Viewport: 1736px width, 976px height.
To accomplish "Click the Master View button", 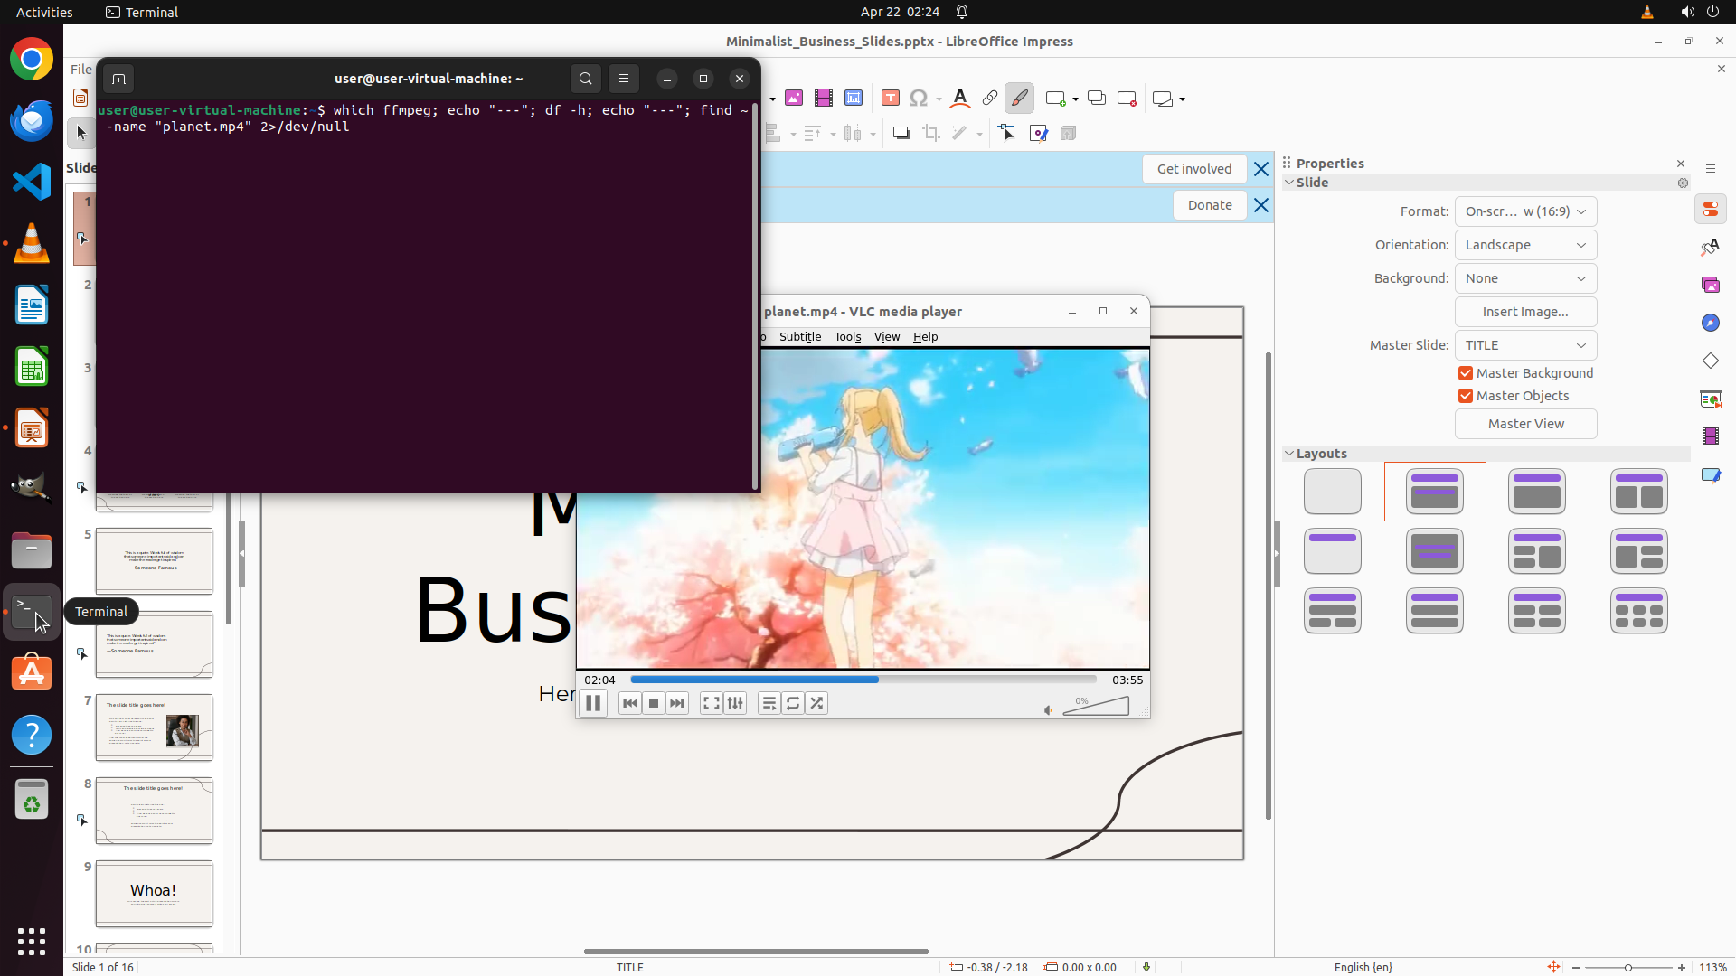I will pos(1525,424).
